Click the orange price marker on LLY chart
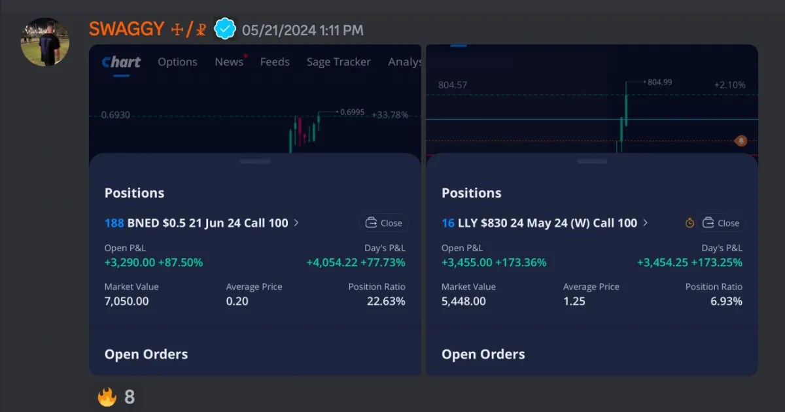The height and width of the screenshot is (412, 785). click(741, 141)
